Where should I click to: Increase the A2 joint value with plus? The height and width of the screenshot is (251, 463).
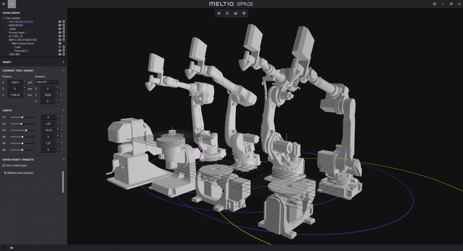pos(58,123)
